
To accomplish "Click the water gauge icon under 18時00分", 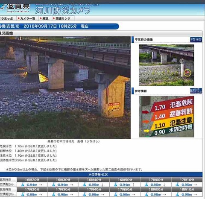I will (x=146, y=194).
